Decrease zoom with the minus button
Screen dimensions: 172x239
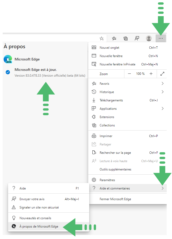[129, 74]
